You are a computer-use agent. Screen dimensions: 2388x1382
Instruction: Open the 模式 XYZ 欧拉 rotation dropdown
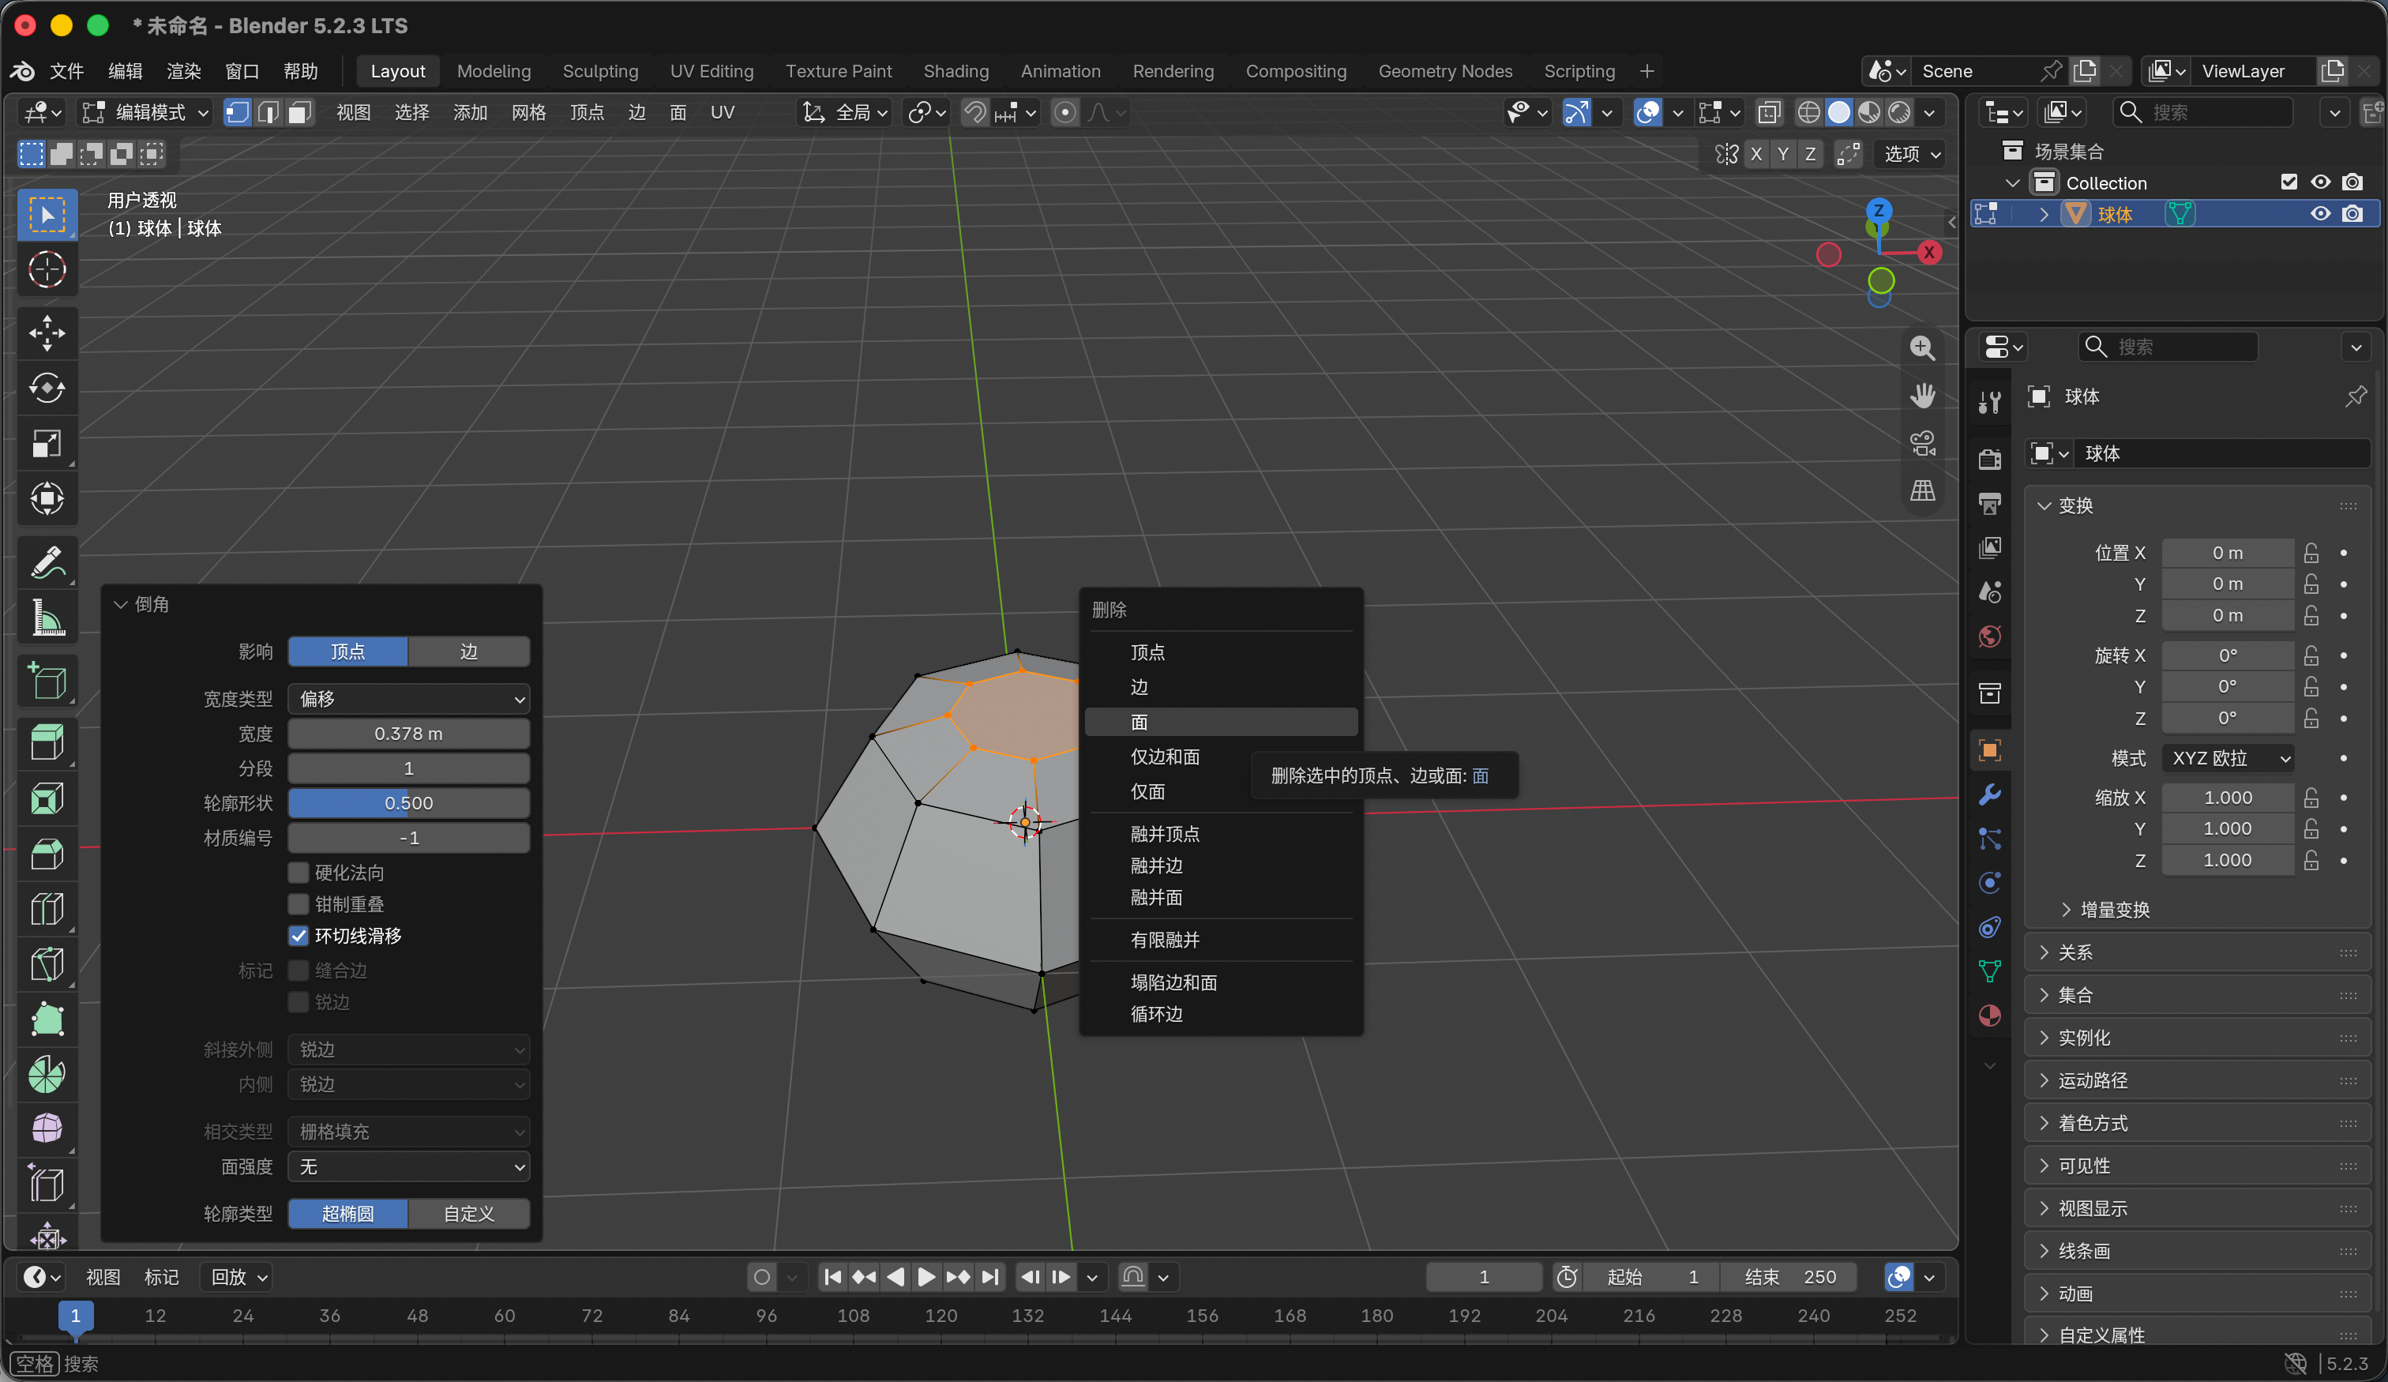coord(2227,758)
